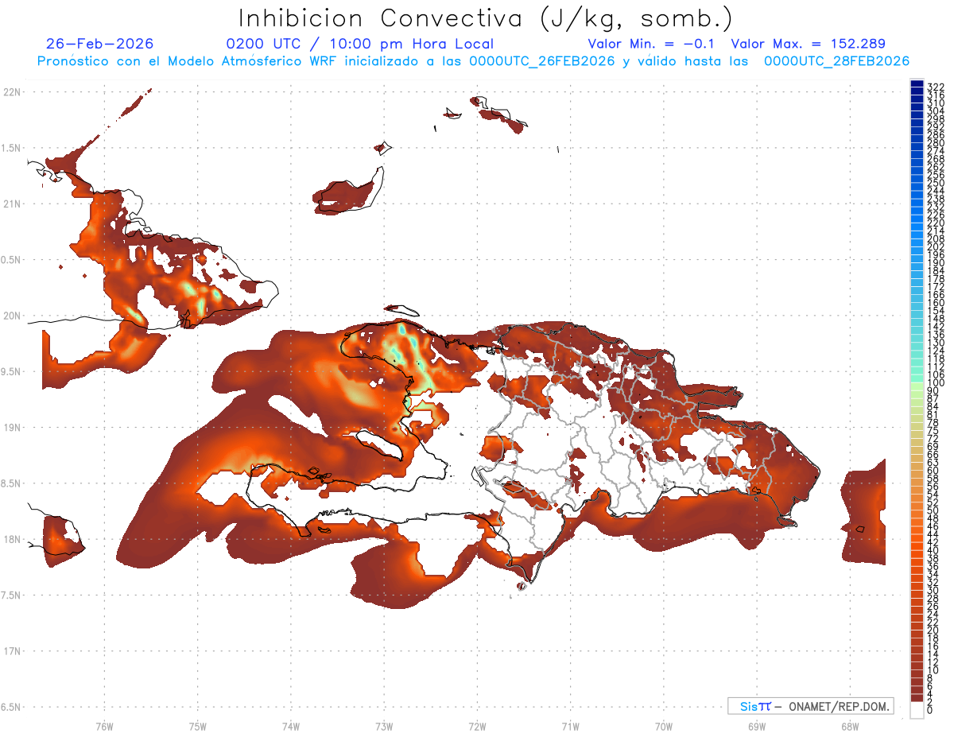
Task: Click the title "Inhibicion Convectiva (J/kg, somb.)"
Action: coord(486,18)
